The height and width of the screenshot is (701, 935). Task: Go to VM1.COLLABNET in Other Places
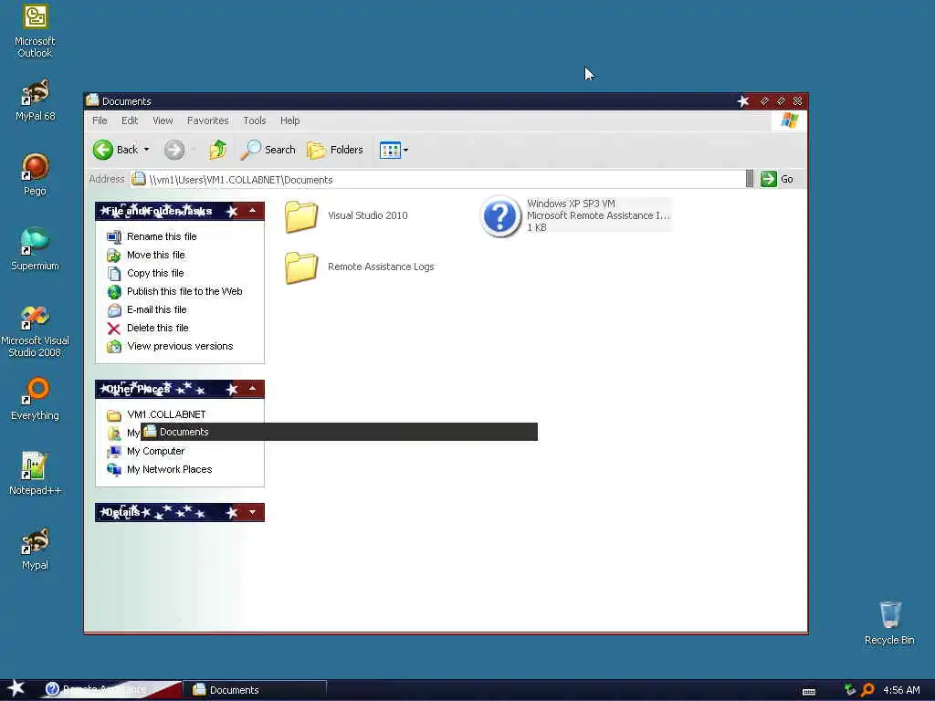pos(166,415)
